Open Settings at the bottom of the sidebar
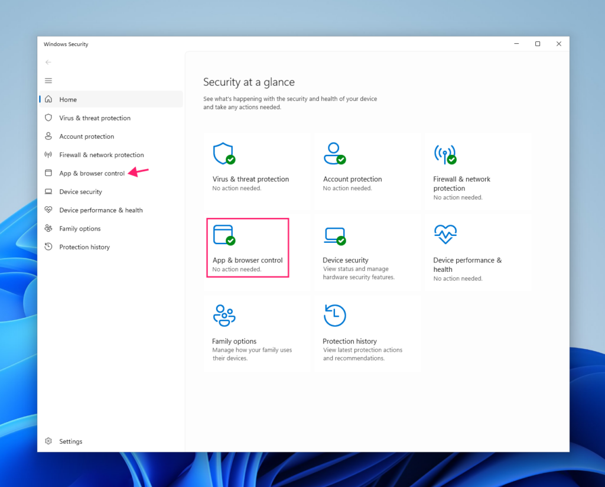605x487 pixels. tap(111, 441)
